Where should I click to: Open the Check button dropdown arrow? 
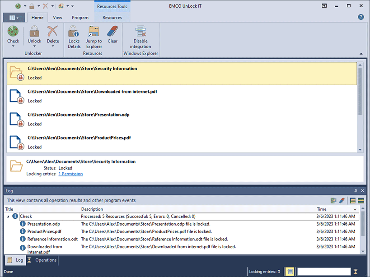point(13,46)
